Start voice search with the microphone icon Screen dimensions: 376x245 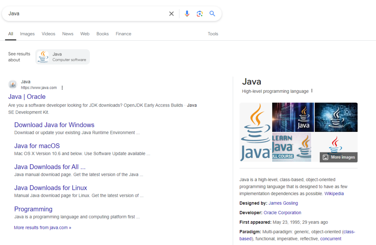pos(187,14)
